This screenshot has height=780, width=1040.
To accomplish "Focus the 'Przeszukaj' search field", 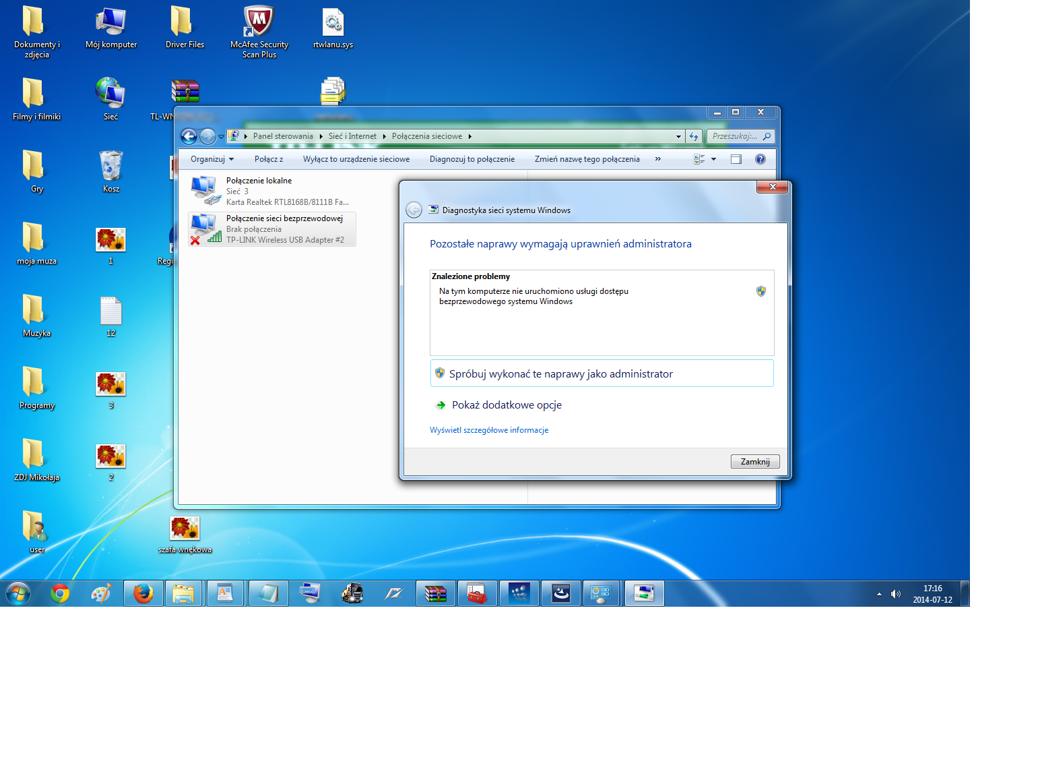I will pyautogui.click(x=740, y=136).
